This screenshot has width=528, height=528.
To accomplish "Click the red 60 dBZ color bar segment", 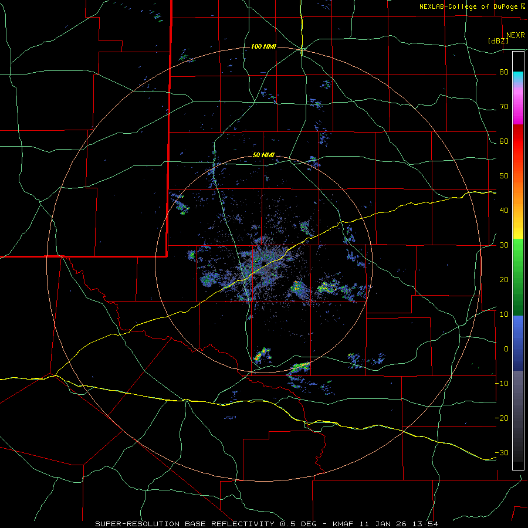I will [x=518, y=141].
